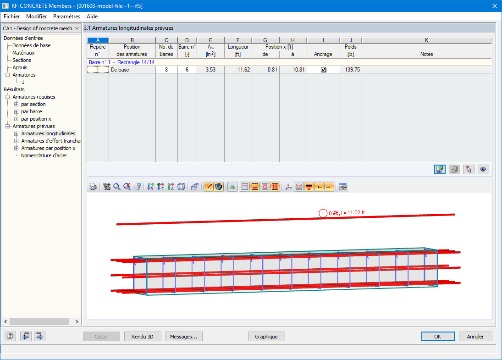Open Nomenclature d'acier results
The image size is (502, 360).
coord(44,155)
